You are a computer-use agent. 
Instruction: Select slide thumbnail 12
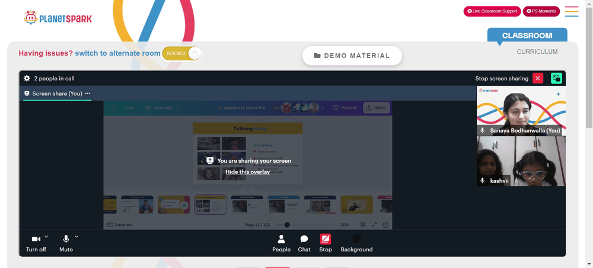tap(247, 204)
